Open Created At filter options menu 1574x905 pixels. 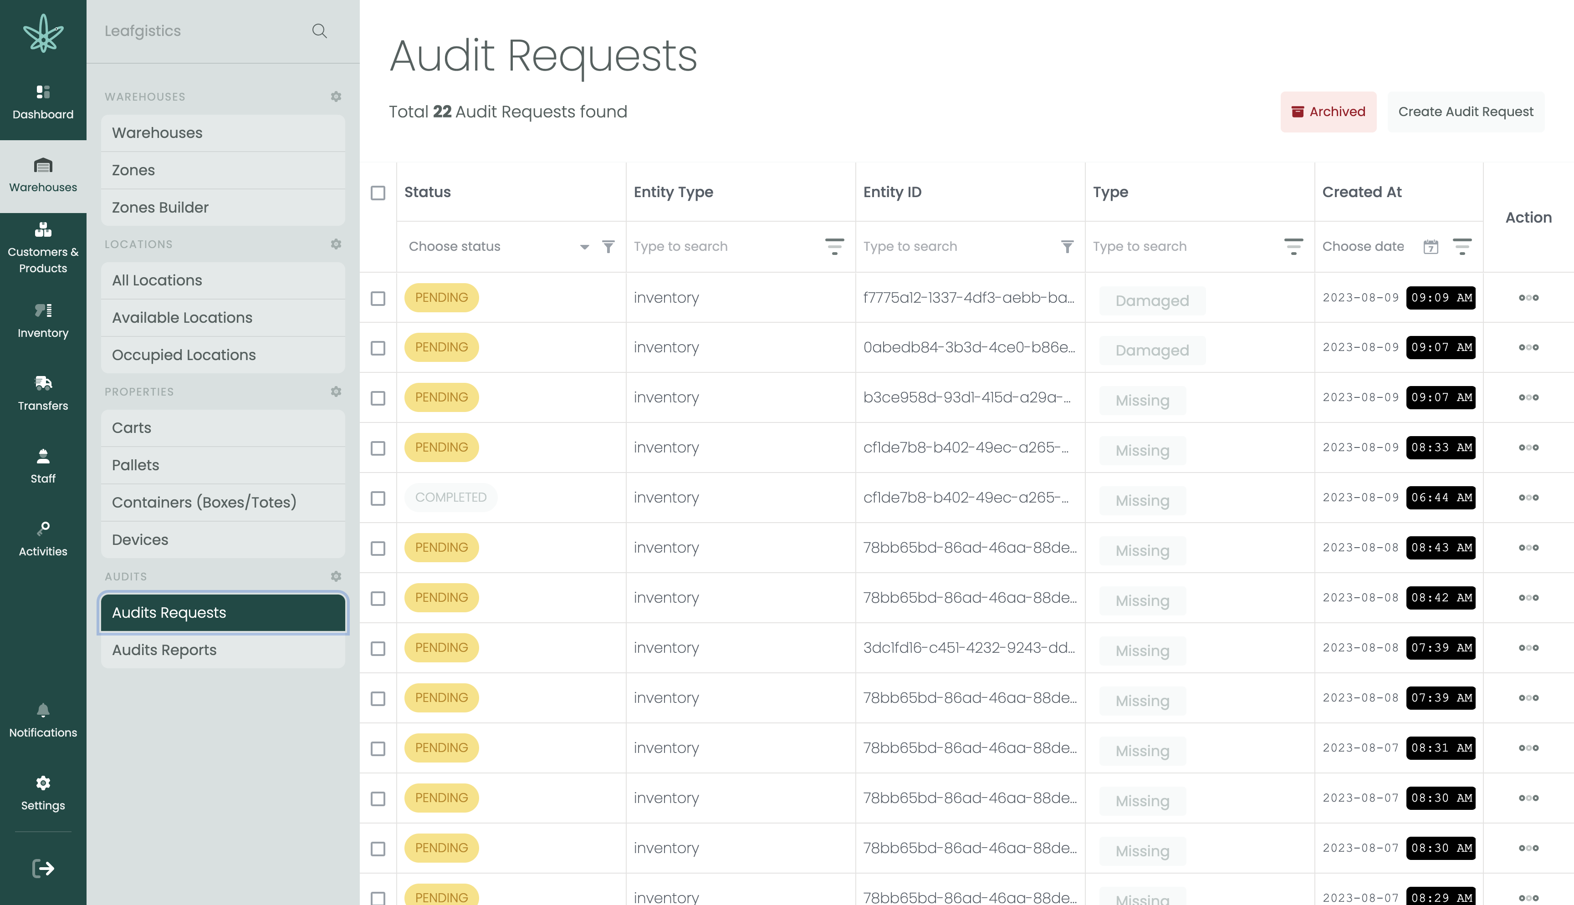point(1462,247)
